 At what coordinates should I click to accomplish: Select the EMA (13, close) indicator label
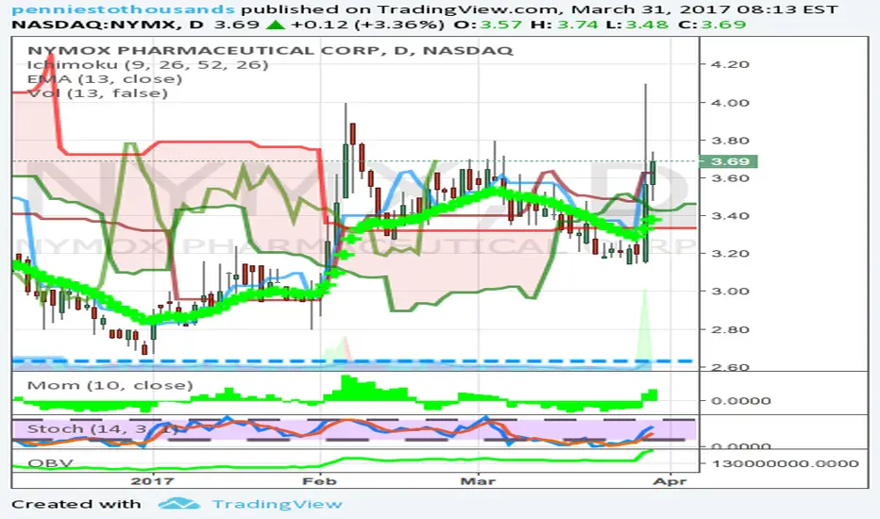click(105, 78)
